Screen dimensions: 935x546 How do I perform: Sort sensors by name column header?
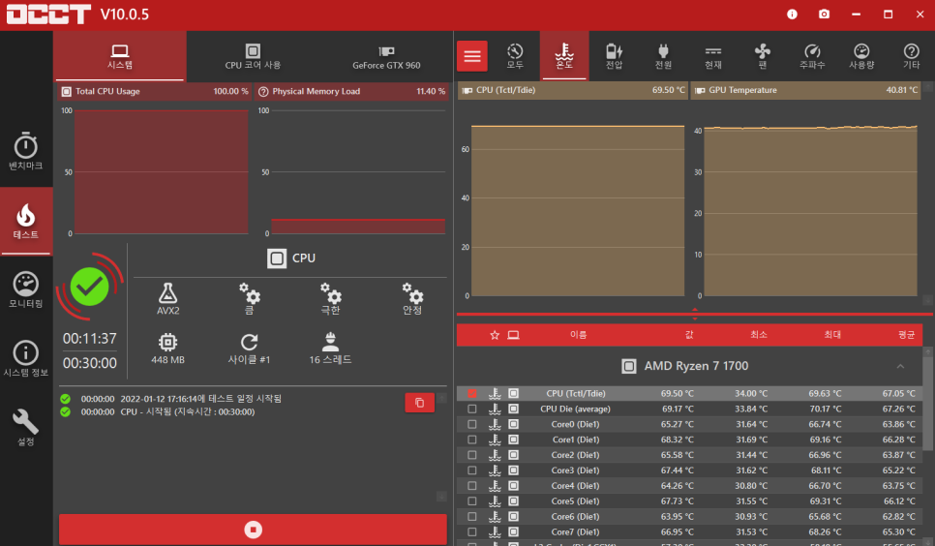[x=579, y=335]
